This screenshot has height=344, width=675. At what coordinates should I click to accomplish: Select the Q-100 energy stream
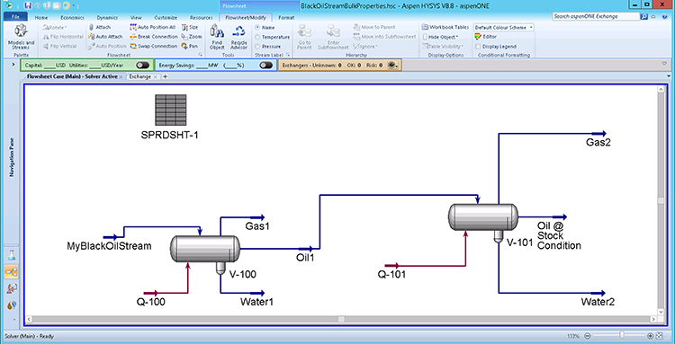pyautogui.click(x=151, y=294)
